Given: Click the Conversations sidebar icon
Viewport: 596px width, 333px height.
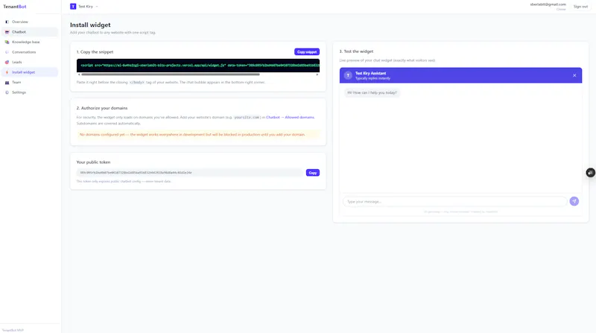Looking at the screenshot, I should pos(7,52).
